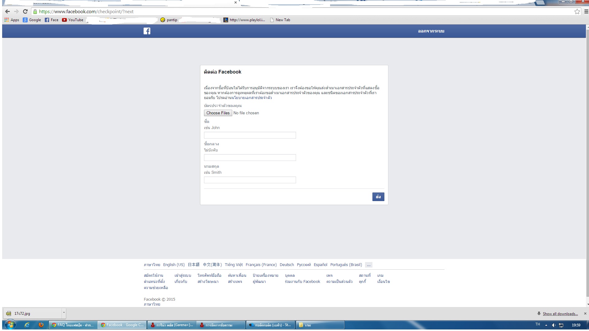Reload the page with the refresh icon

(25, 12)
